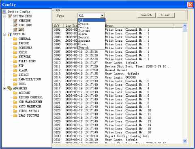Image resolution: width=195 pixels, height=149 pixels.
Task: Select Record in the Type list
Action: point(92,37)
